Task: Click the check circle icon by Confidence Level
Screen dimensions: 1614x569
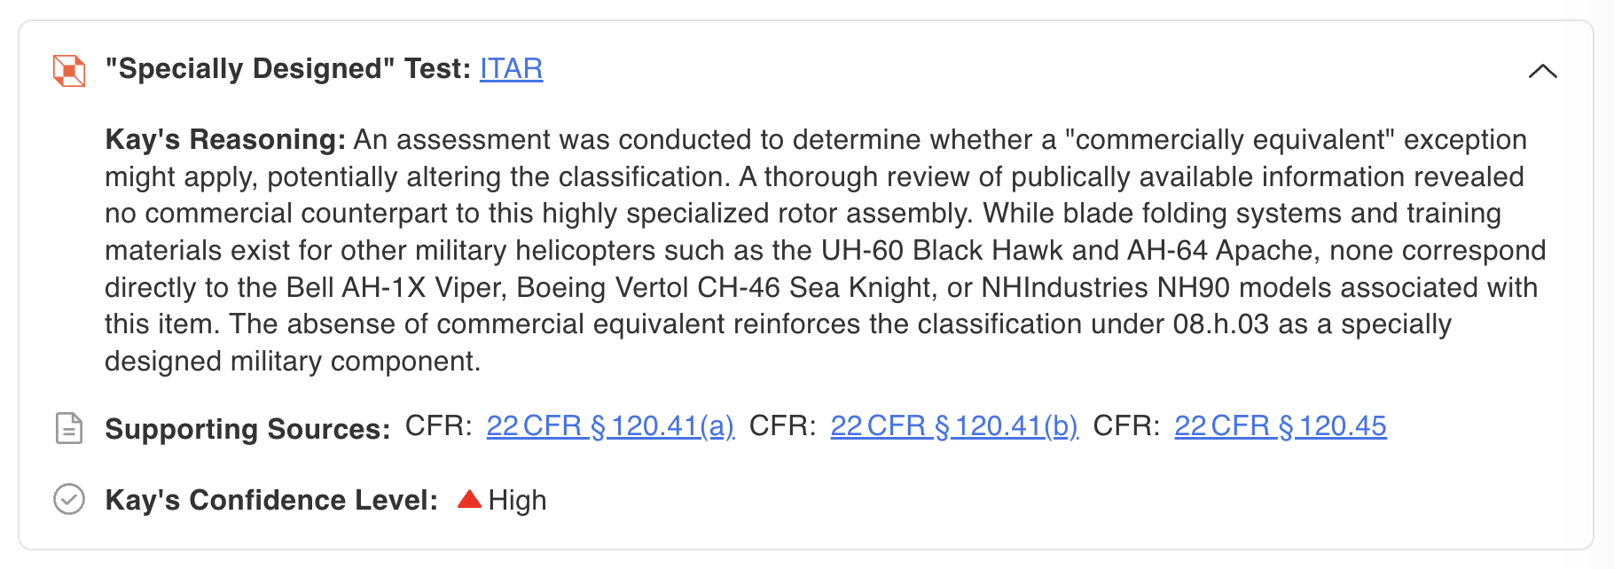Action: 69,500
